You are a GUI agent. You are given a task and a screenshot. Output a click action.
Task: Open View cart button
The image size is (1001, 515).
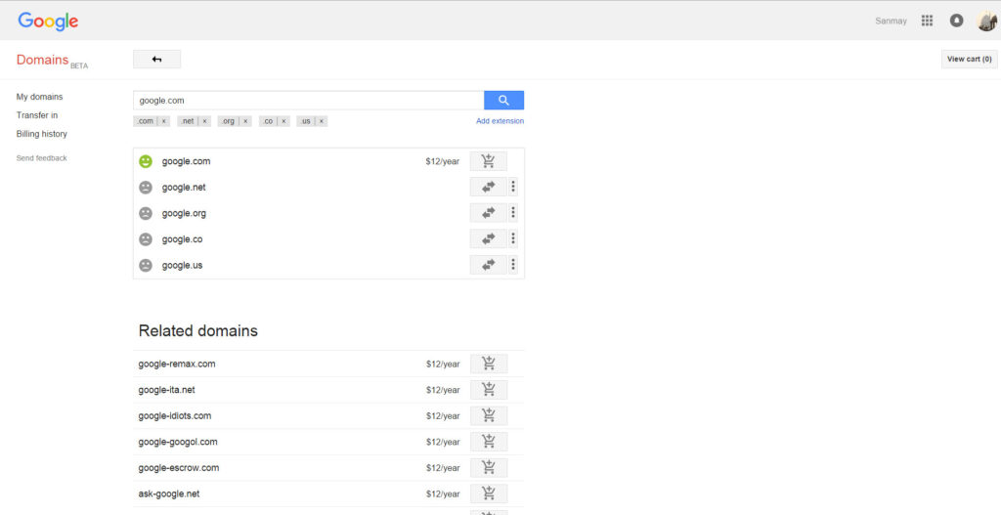tap(969, 59)
